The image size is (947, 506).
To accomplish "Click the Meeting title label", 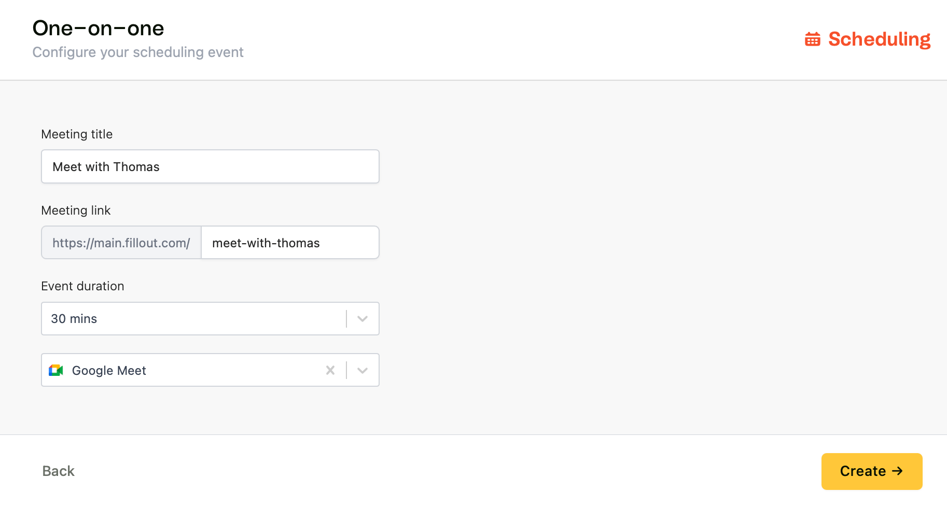I will pyautogui.click(x=77, y=134).
